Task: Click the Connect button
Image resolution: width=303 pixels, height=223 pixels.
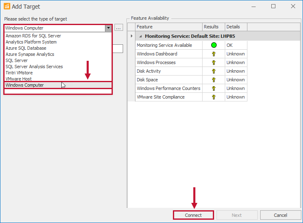Action: [x=193, y=215]
